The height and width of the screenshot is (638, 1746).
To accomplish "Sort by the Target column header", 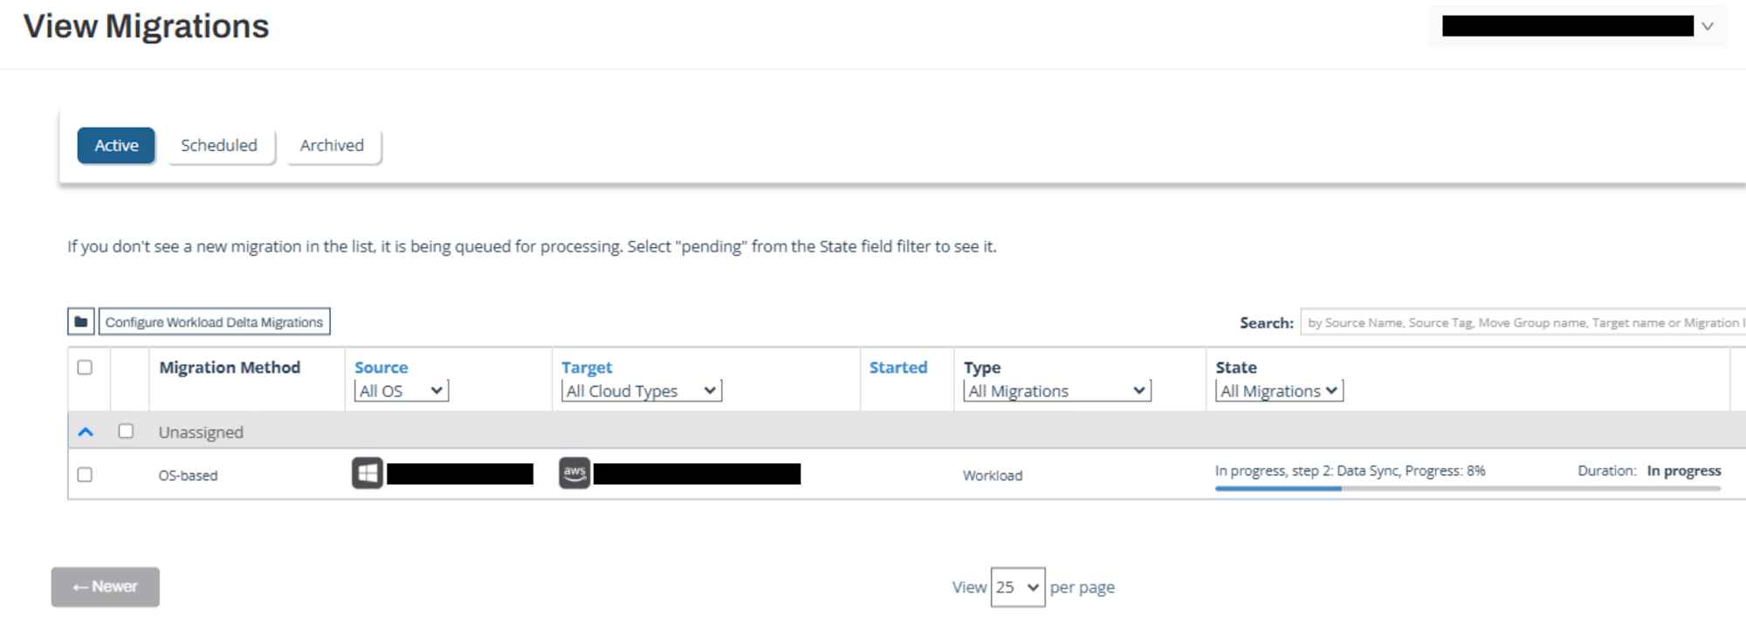I will coord(587,367).
